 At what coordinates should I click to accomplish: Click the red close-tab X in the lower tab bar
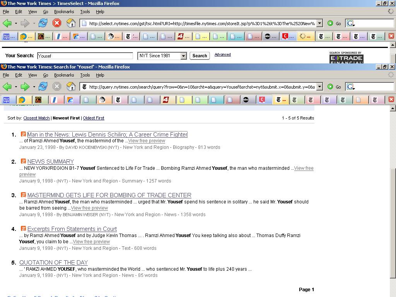(x=391, y=100)
